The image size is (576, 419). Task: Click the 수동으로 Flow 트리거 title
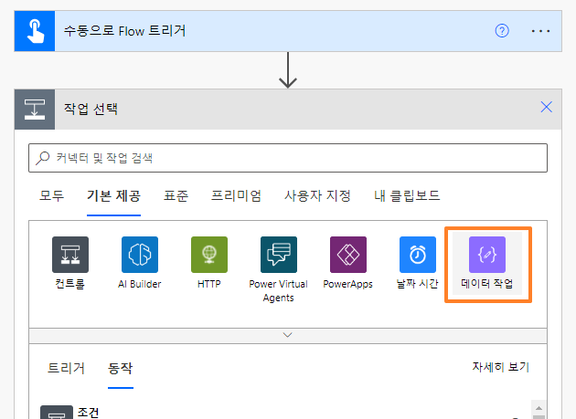(x=125, y=31)
